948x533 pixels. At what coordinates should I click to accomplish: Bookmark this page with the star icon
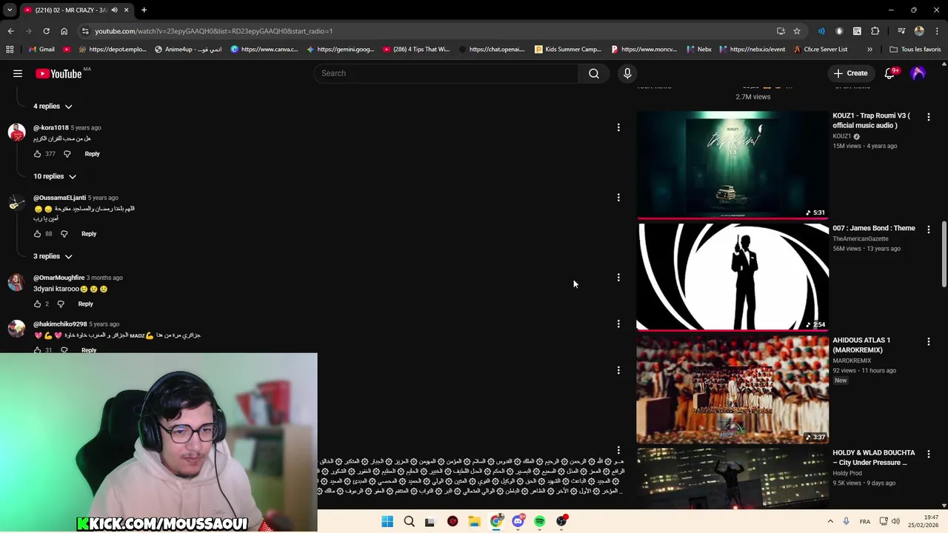797,31
